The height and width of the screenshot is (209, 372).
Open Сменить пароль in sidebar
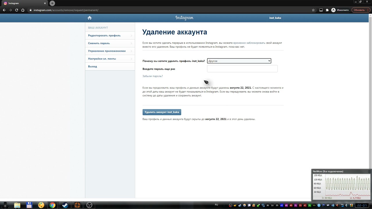(110, 43)
